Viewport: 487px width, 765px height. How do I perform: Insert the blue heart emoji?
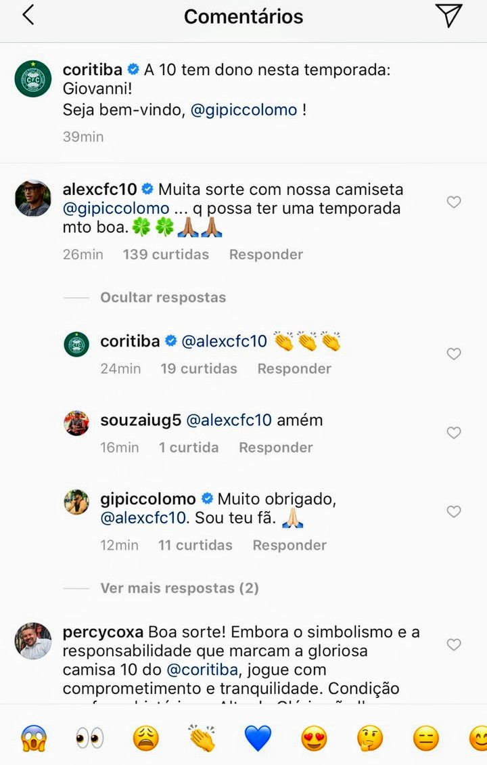258,738
